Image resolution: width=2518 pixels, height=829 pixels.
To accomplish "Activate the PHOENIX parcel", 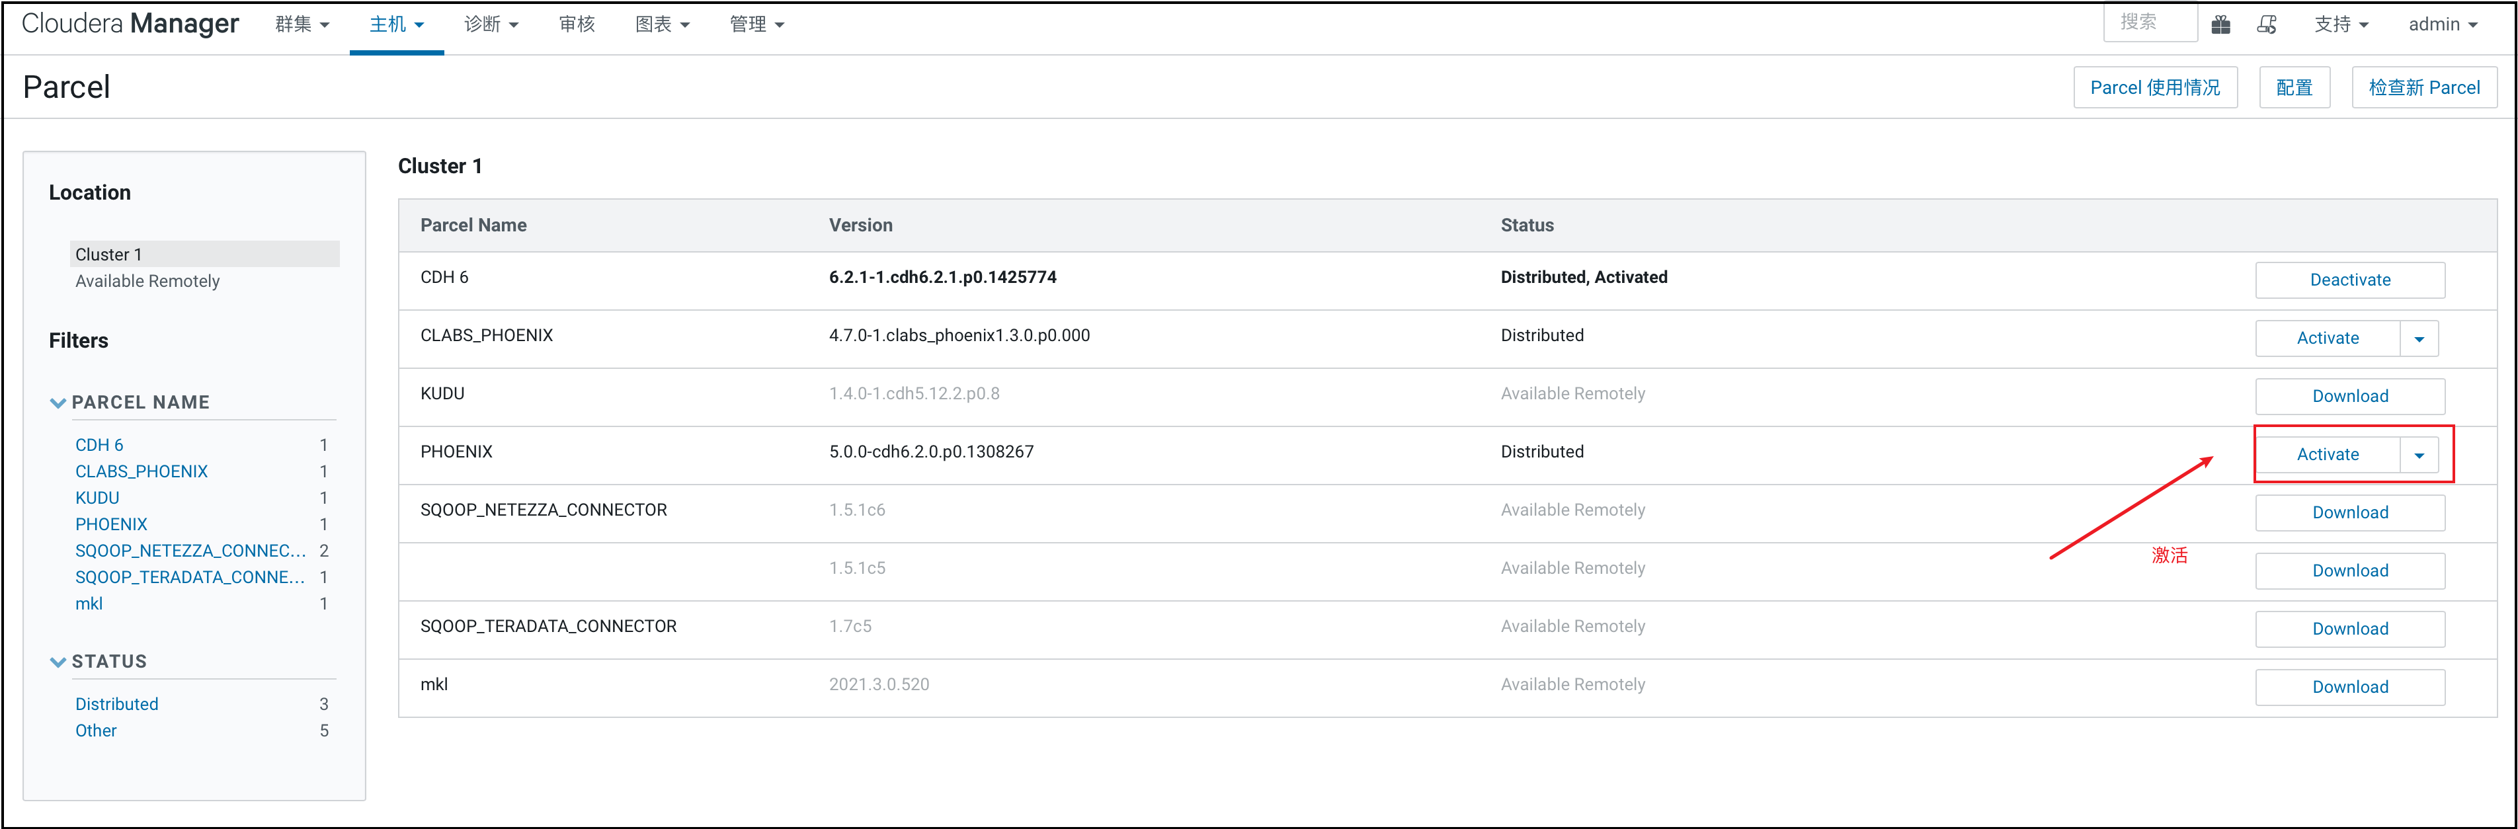I will coord(2326,455).
